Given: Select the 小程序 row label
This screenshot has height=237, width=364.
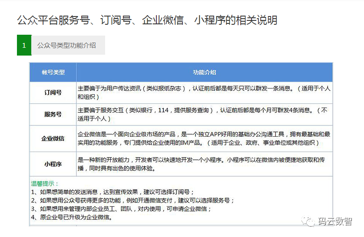Looking at the screenshot, I should tap(53, 164).
